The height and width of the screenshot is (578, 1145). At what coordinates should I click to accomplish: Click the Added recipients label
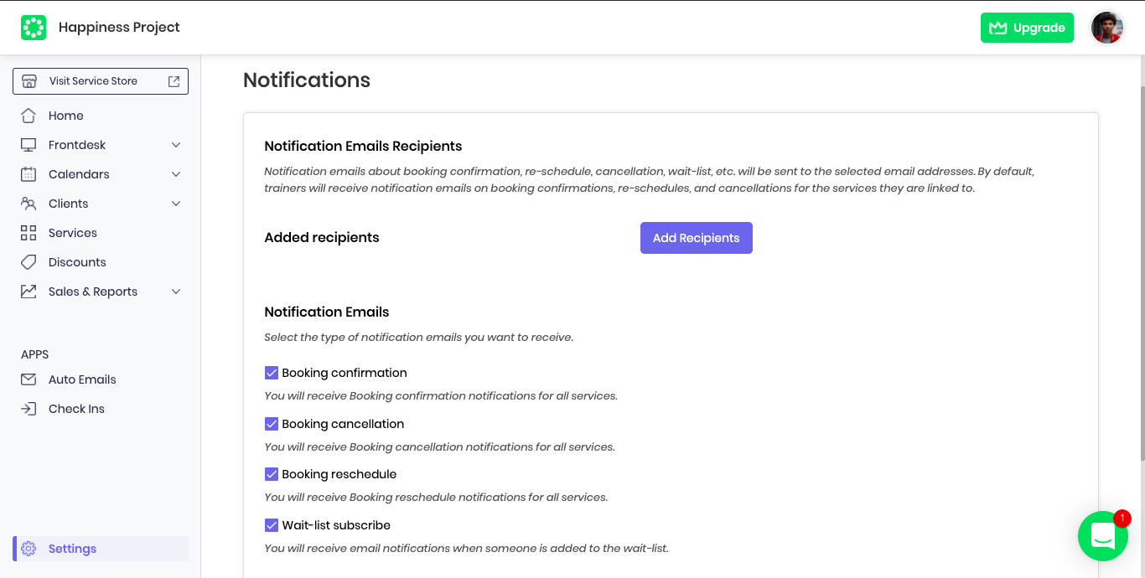tap(322, 238)
